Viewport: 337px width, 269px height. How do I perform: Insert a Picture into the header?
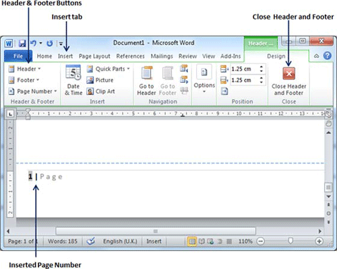[100, 80]
